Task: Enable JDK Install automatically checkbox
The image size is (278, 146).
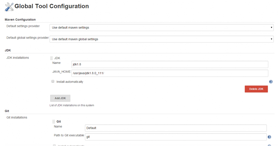Action: (x=53, y=82)
